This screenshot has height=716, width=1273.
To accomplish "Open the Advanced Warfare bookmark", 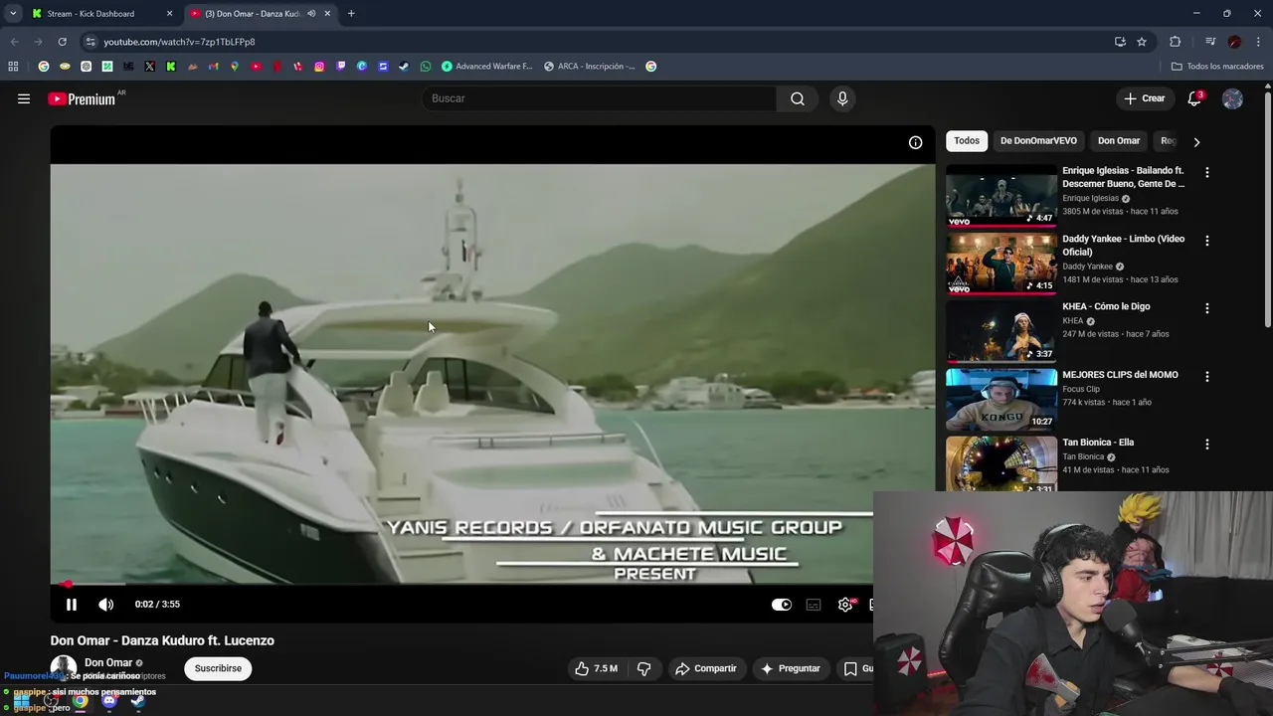I will point(487,67).
